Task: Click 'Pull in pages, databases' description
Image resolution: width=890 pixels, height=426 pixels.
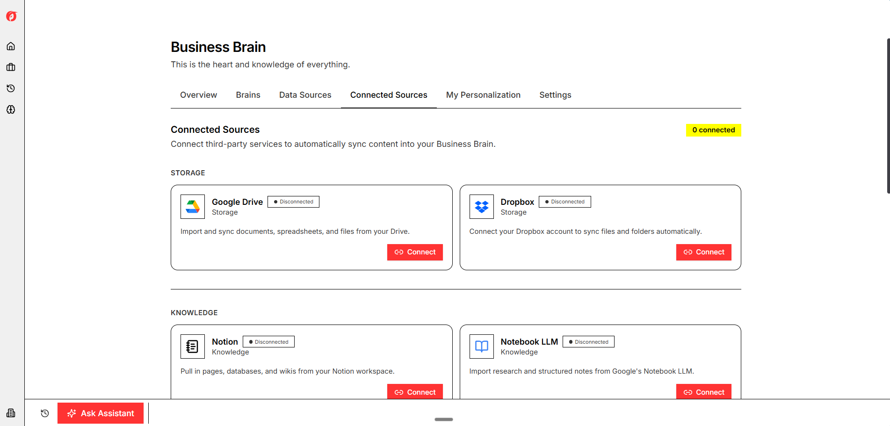Action: point(288,371)
